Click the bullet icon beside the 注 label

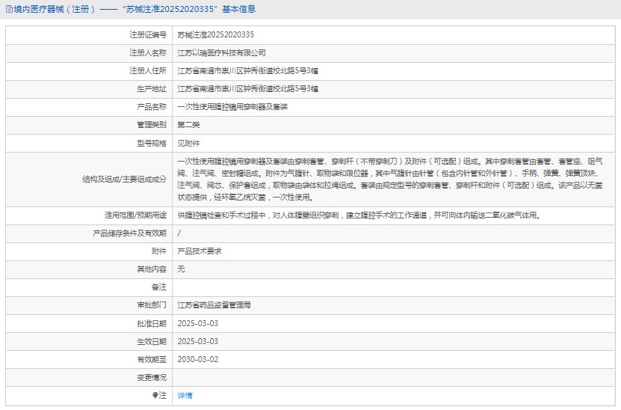click(155, 395)
